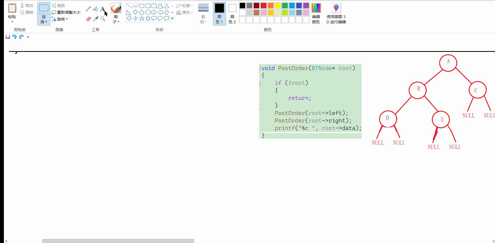
Task: Select the Rounded rectangle shape
Action: (154, 6)
